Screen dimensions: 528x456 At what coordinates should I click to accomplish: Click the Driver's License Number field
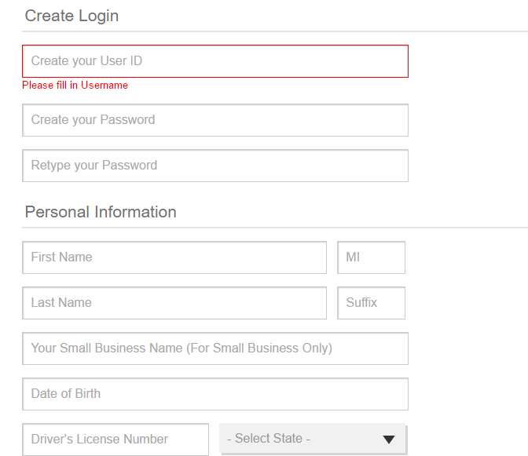pyautogui.click(x=115, y=440)
